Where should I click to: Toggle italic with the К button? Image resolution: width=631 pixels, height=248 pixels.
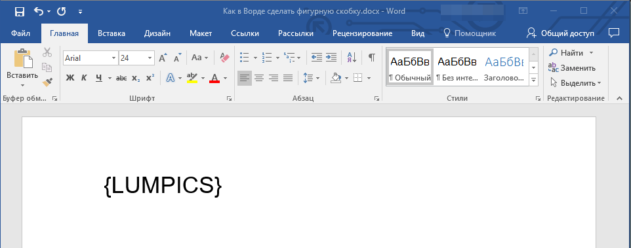(x=84, y=79)
